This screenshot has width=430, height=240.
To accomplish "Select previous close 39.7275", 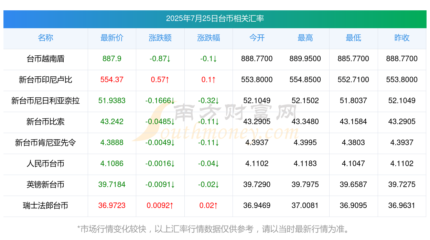I will click(402, 185).
